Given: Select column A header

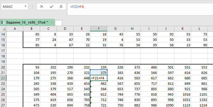Looking at the screenshot, I should click(x=15, y=29).
